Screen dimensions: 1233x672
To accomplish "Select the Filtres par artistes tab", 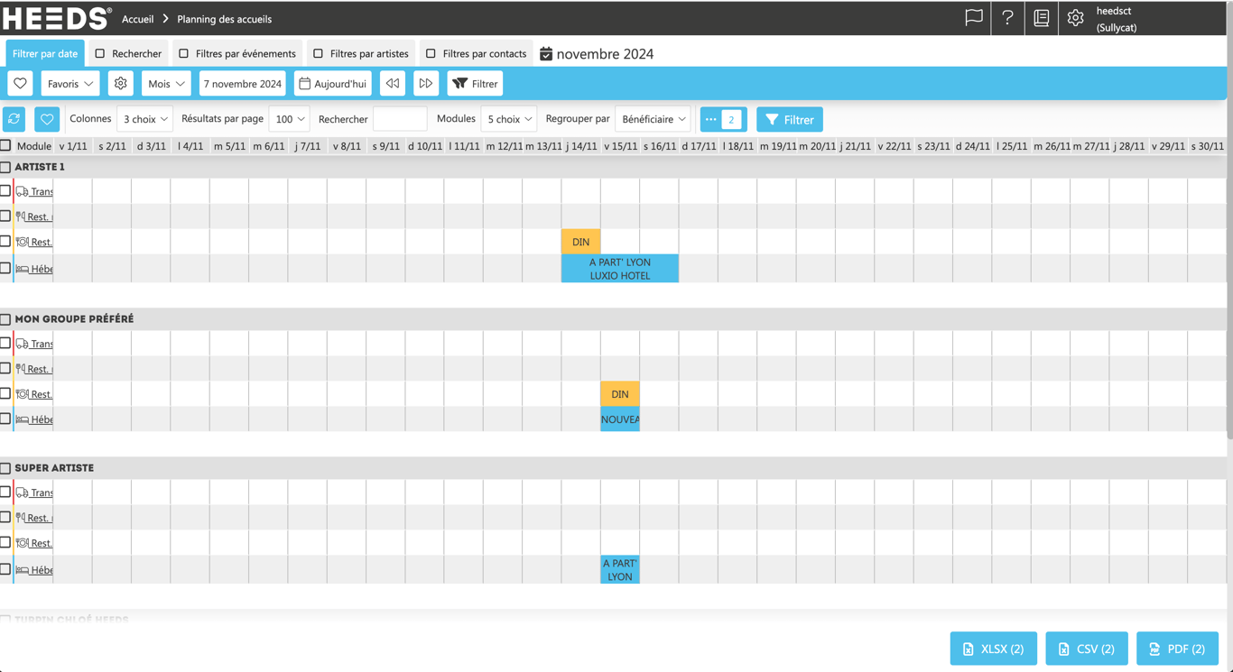I will pos(361,53).
